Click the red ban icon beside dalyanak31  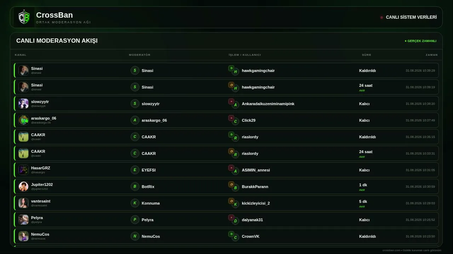coord(231,217)
